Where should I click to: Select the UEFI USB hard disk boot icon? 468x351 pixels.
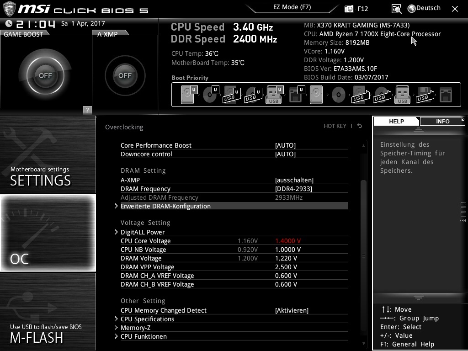tap(232, 95)
